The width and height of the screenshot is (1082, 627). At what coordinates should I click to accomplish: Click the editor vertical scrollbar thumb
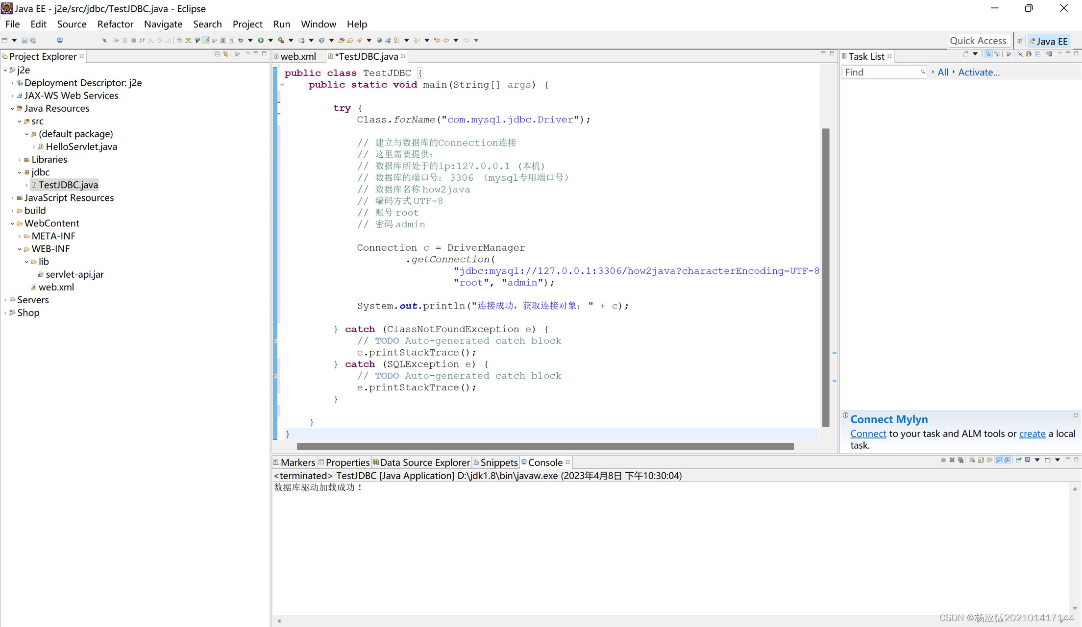[826, 277]
